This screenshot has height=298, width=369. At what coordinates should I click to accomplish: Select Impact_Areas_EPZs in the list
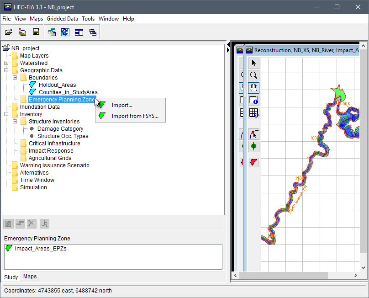[x=40, y=249]
